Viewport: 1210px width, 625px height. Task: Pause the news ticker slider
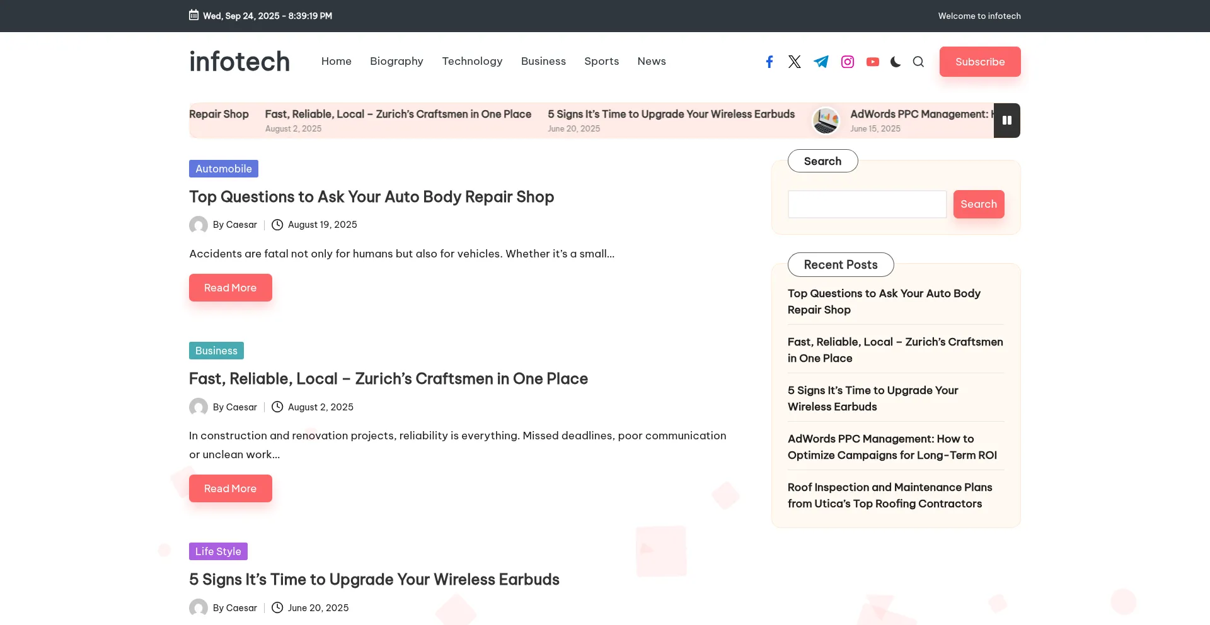[x=1007, y=120]
